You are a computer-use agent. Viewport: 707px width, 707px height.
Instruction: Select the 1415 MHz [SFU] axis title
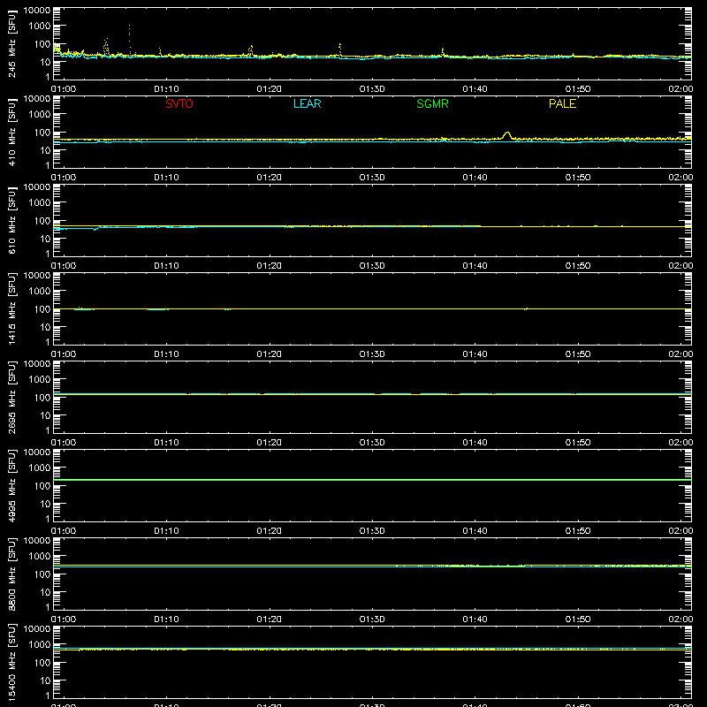pos(11,308)
